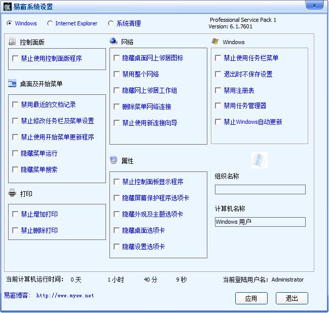Click the 组织名称 text field
Image resolution: width=329 pixels, height=313 pixels.
click(260, 190)
